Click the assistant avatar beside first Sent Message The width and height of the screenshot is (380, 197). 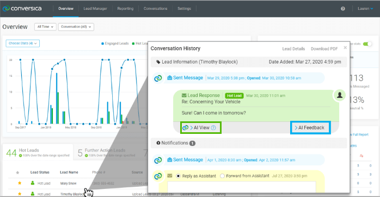(158, 78)
